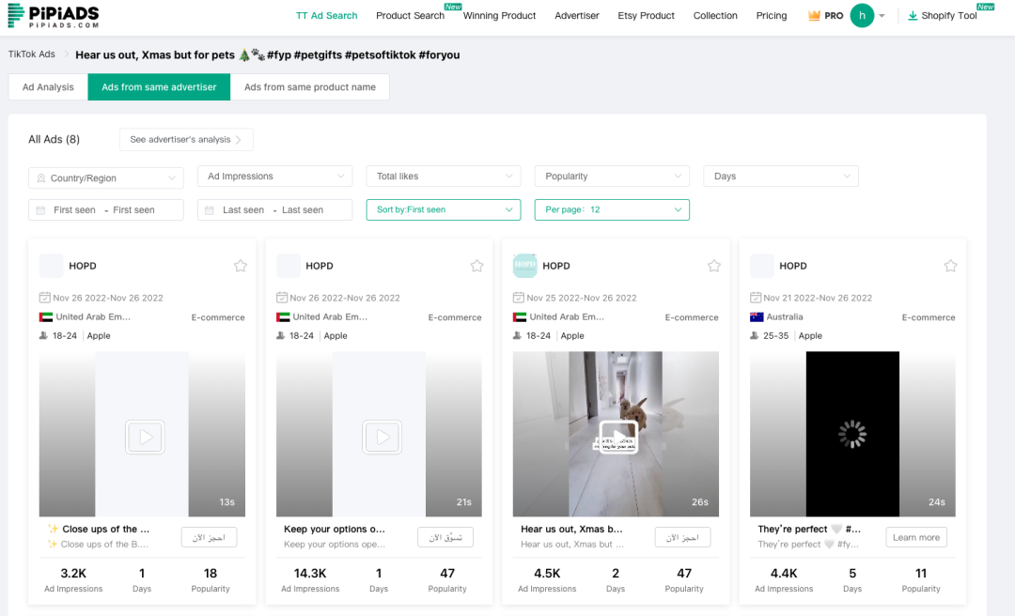Open the Sort by First seen dropdown
Screen dimensions: 1015x616
coord(443,209)
